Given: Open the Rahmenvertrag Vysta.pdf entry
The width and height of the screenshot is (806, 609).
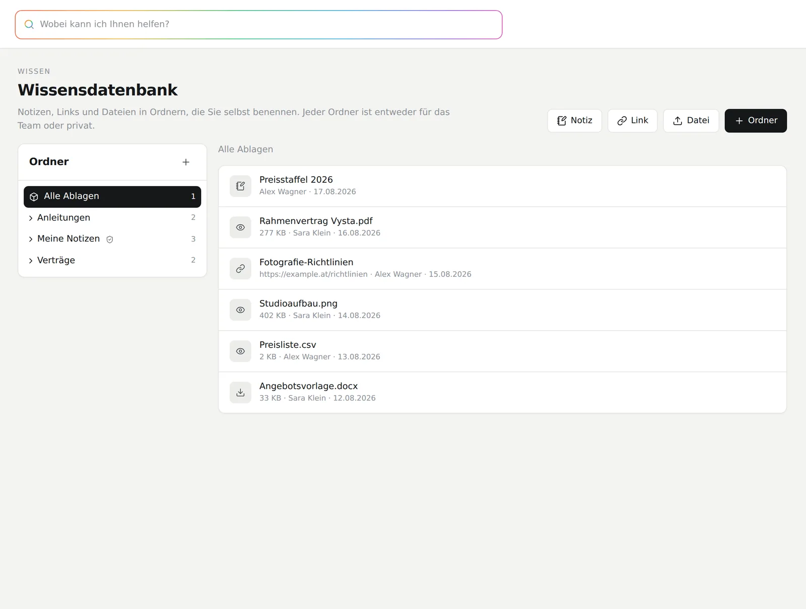Looking at the screenshot, I should pos(316,221).
